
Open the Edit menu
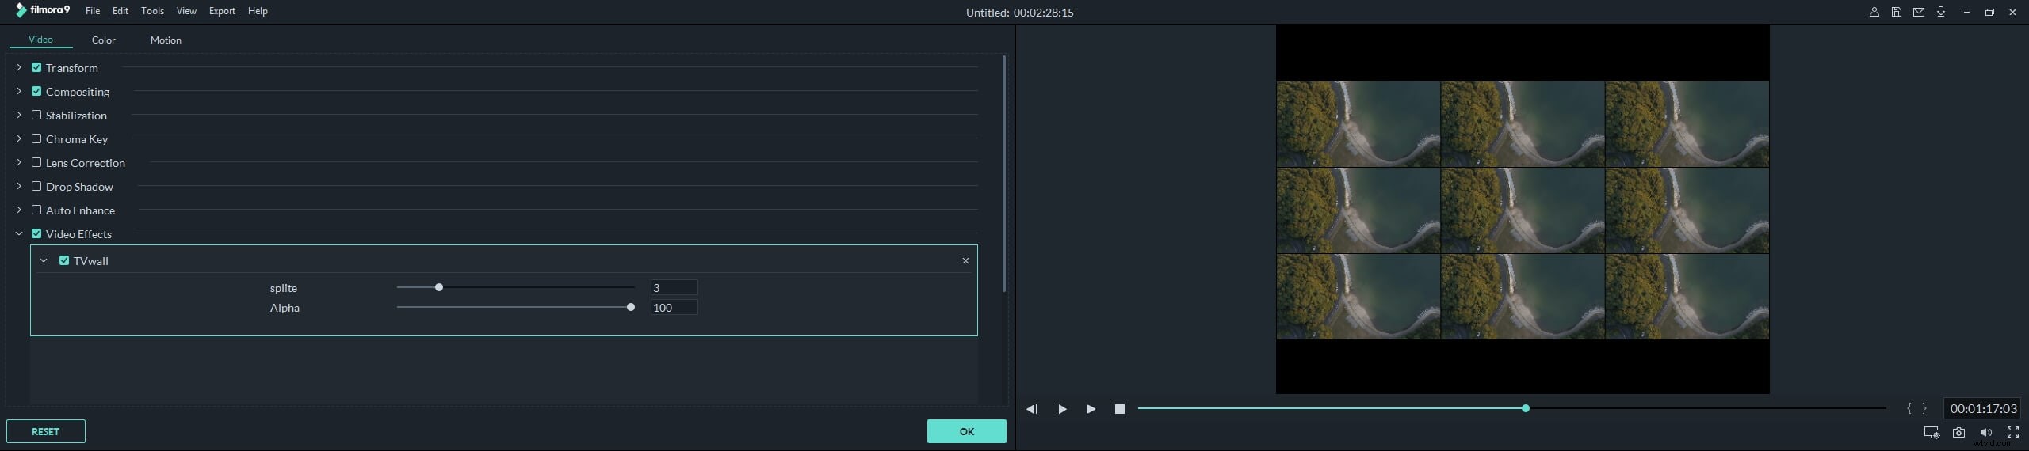(120, 11)
